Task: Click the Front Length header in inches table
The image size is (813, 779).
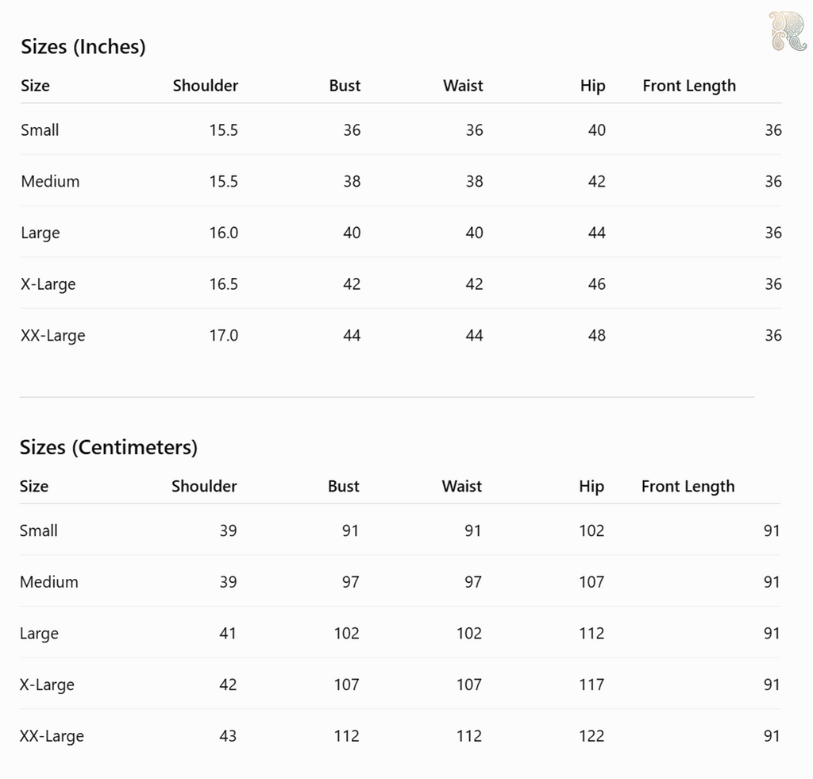Action: 689,86
